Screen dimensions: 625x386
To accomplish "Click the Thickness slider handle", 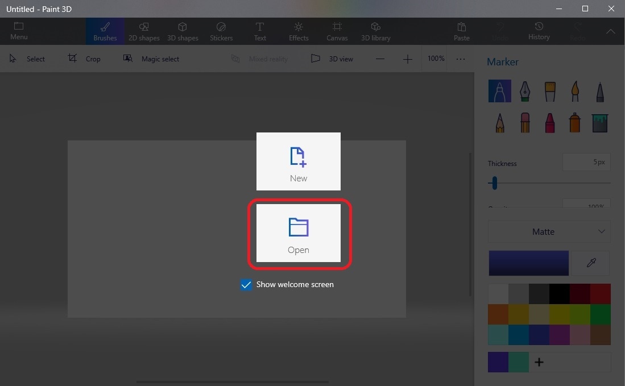I will click(x=495, y=183).
